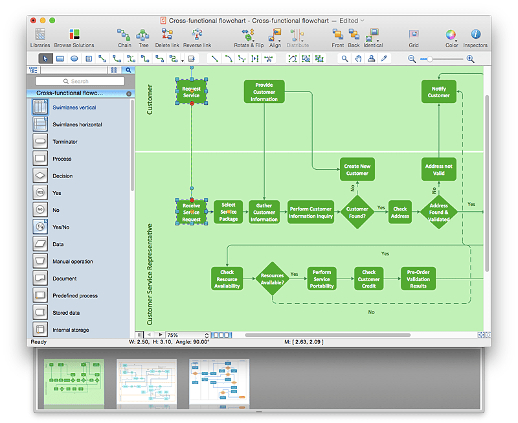Click the second page thumbnail
Image resolution: width=518 pixels, height=423 pixels.
click(147, 382)
